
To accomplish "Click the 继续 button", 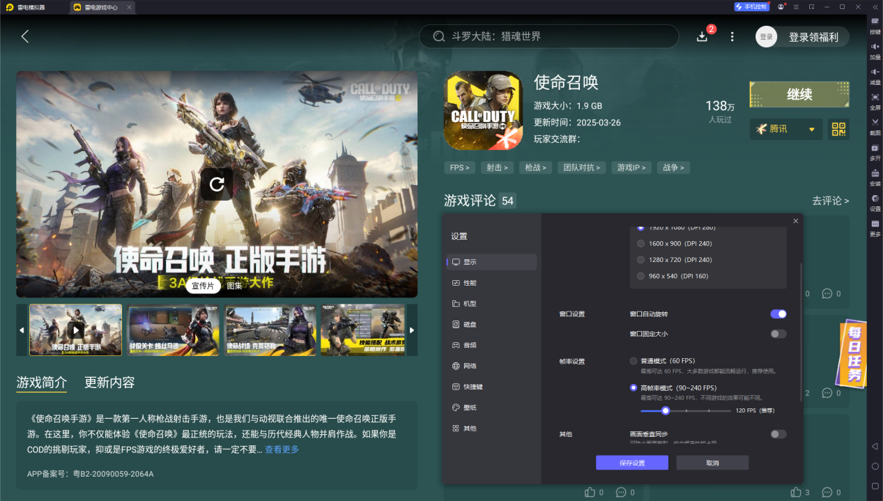I will click(x=799, y=94).
